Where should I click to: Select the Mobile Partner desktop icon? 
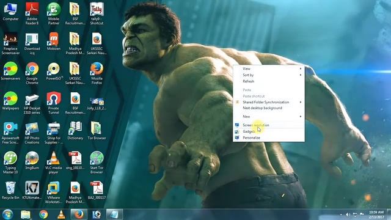54,13
